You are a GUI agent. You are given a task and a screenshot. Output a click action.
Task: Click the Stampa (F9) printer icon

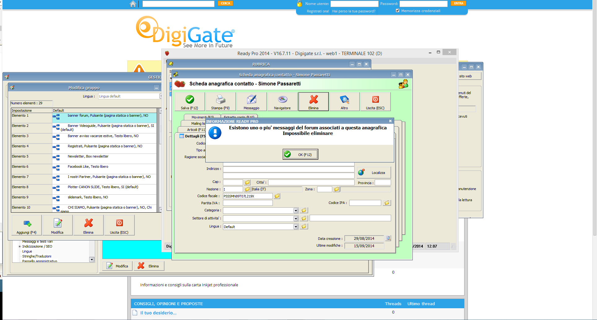[x=221, y=99]
